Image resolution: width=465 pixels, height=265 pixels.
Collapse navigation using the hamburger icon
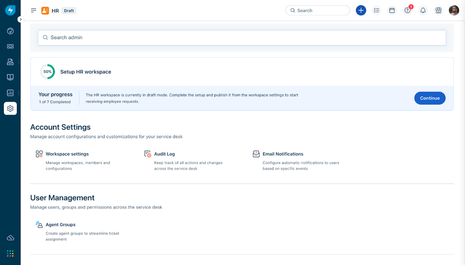coord(33,10)
